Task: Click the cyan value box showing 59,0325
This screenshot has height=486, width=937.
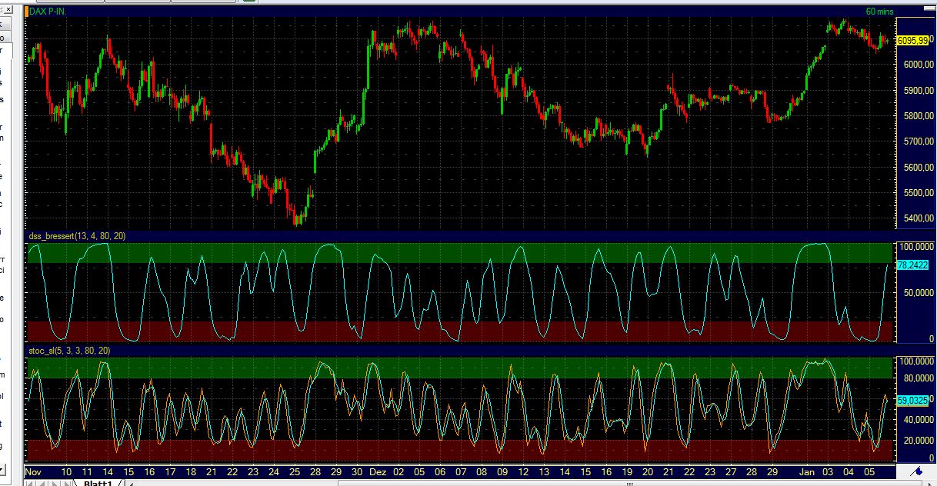Action: (912, 400)
